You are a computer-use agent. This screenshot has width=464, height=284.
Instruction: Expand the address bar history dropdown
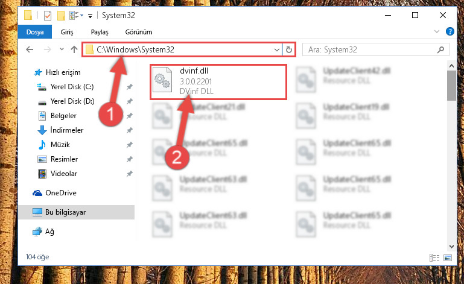pyautogui.click(x=277, y=49)
